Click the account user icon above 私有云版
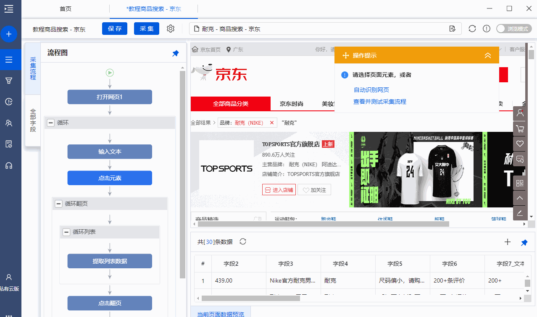The width and height of the screenshot is (537, 317). point(8,277)
